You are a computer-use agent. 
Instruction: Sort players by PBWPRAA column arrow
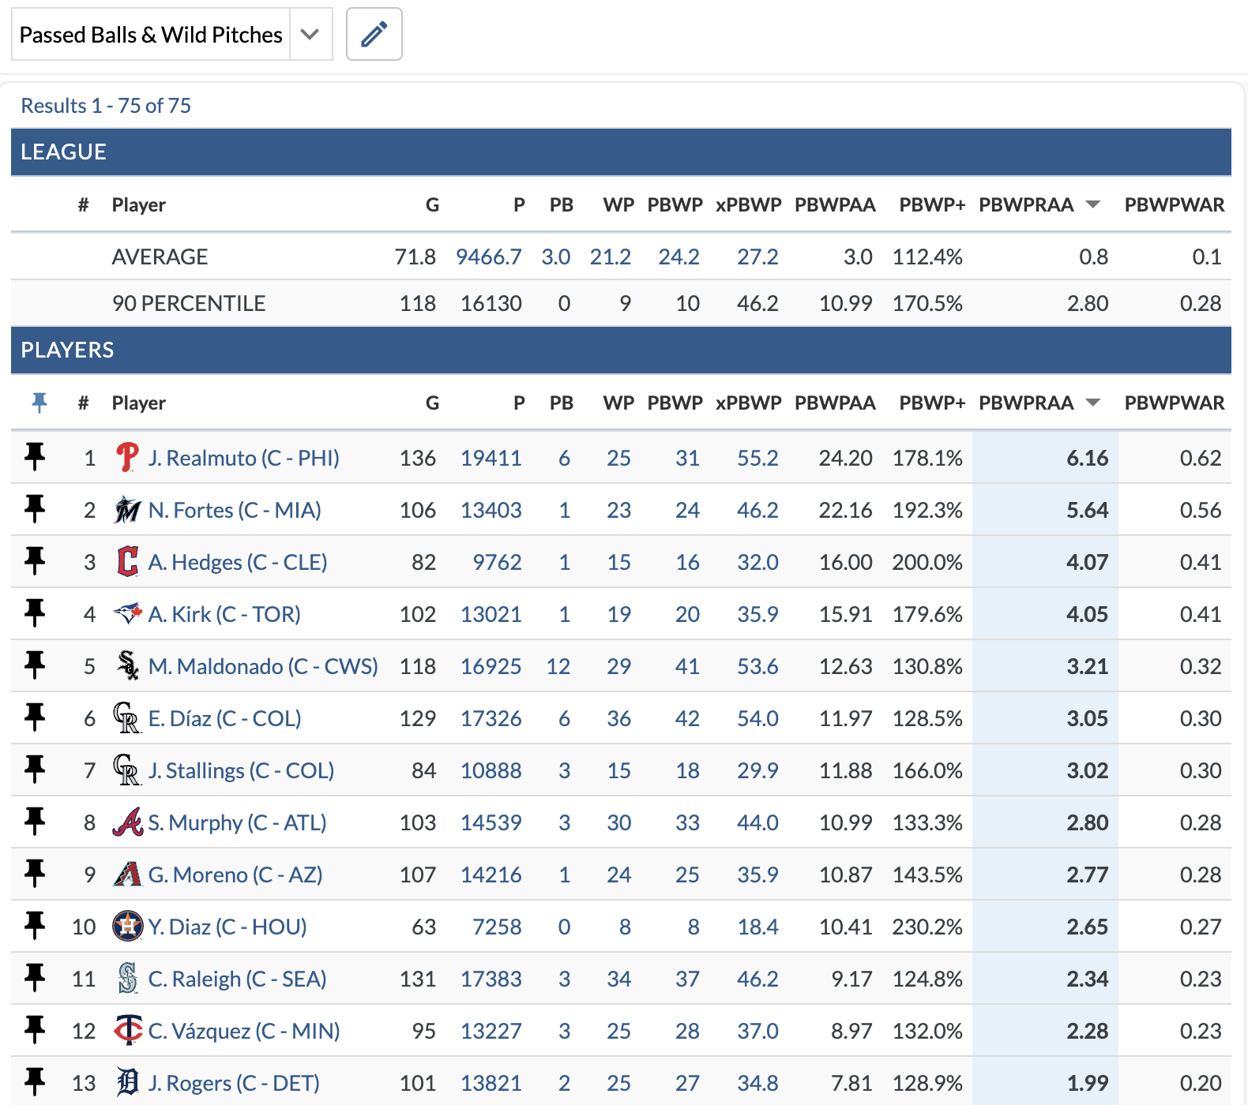click(1093, 403)
